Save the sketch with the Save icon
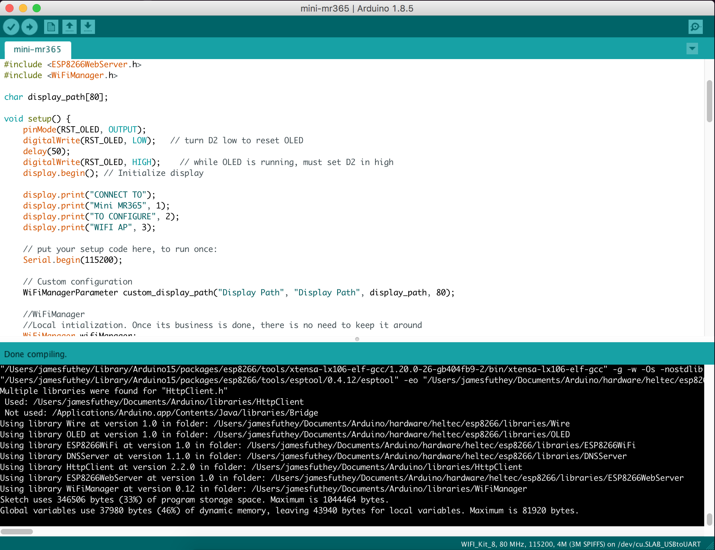The width and height of the screenshot is (715, 550). pos(88,27)
